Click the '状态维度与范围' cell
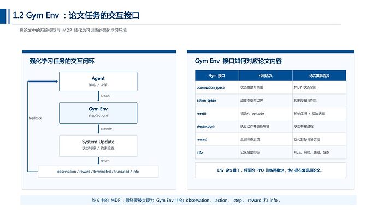The height and width of the screenshot is (212, 377). click(x=266, y=87)
